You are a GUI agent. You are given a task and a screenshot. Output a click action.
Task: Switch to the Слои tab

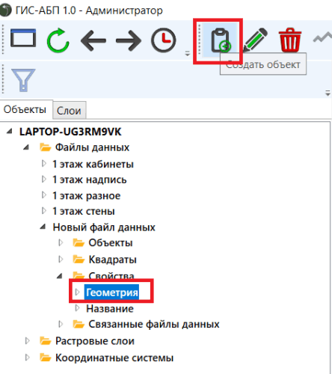[x=69, y=111]
